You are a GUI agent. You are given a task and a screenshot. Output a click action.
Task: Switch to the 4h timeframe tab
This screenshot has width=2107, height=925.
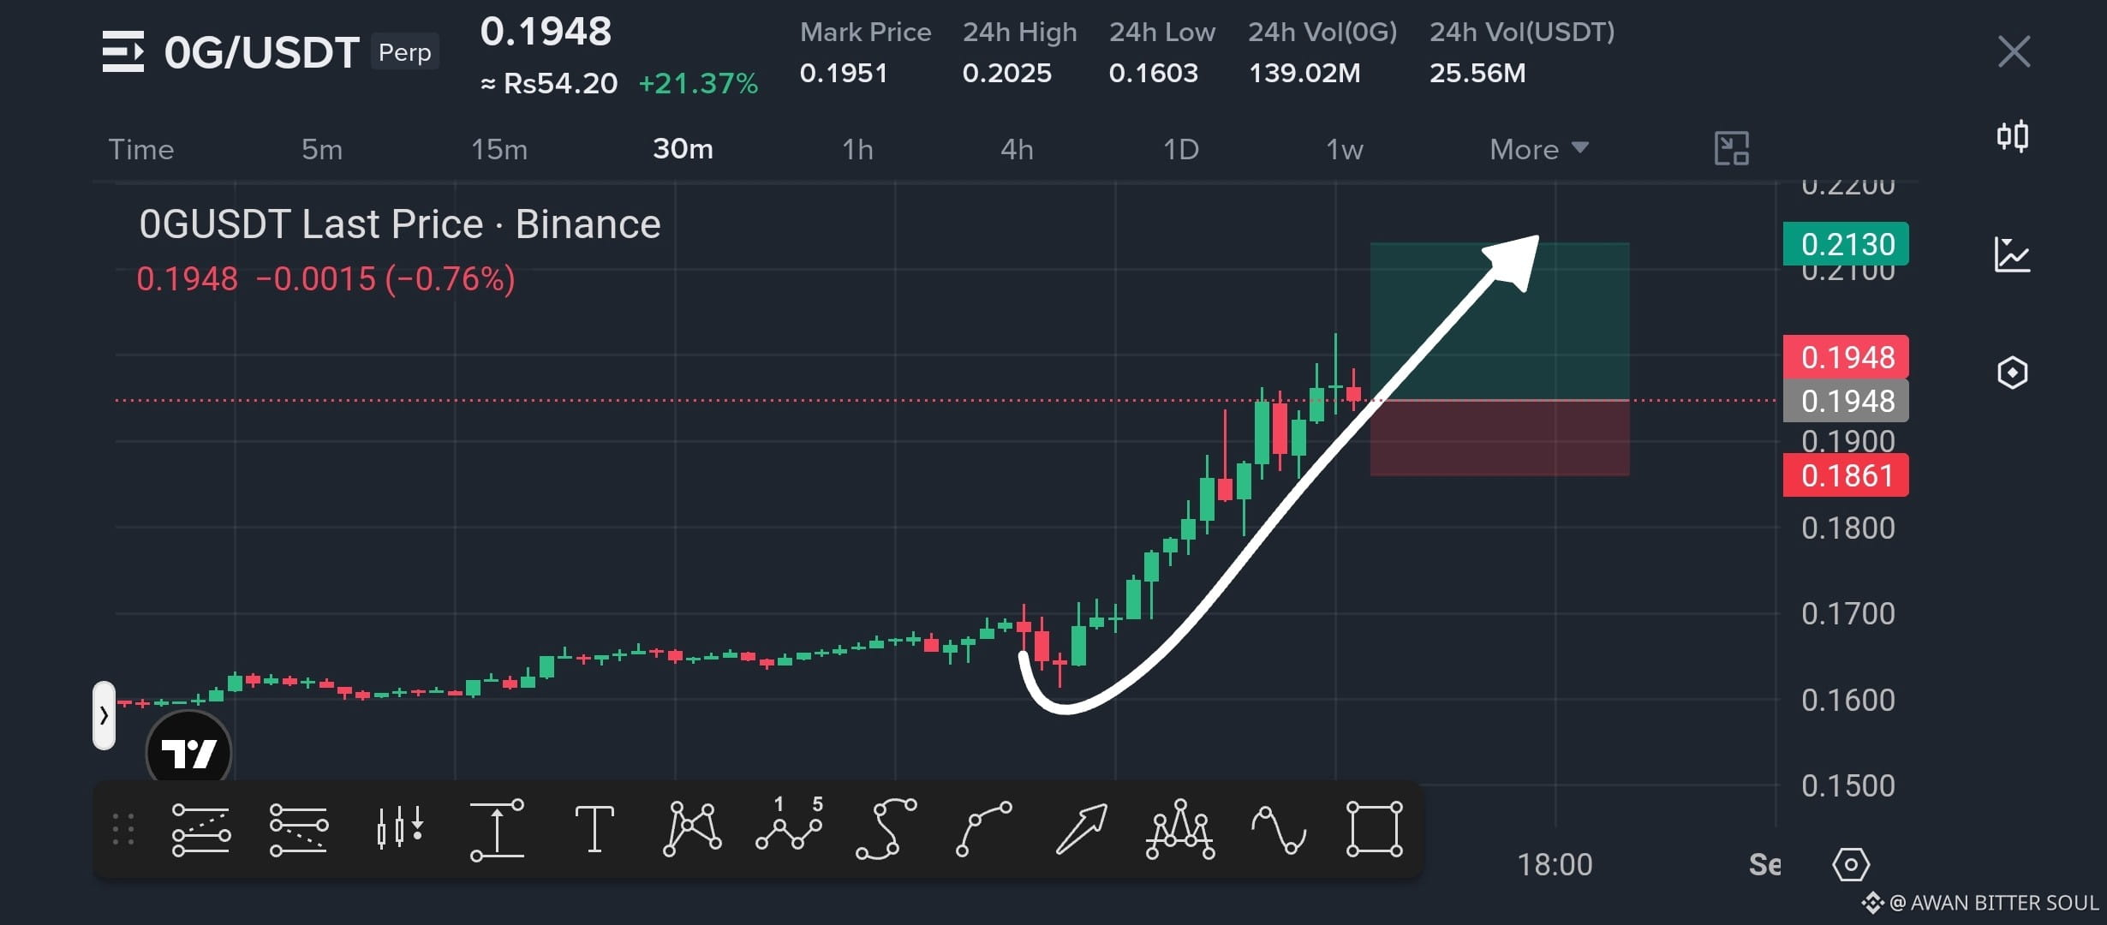1017,149
